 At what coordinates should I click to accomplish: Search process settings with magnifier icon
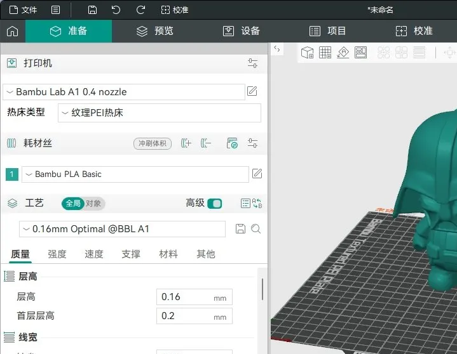pos(256,229)
